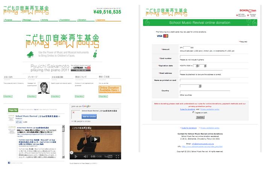Viewport: 265px width, 170px height.
Task: Open the expiration month dropdown
Action: click(x=196, y=66)
